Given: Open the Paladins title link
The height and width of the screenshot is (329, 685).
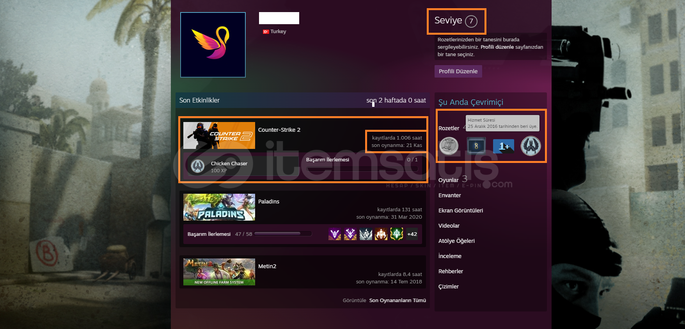Looking at the screenshot, I should tap(269, 202).
